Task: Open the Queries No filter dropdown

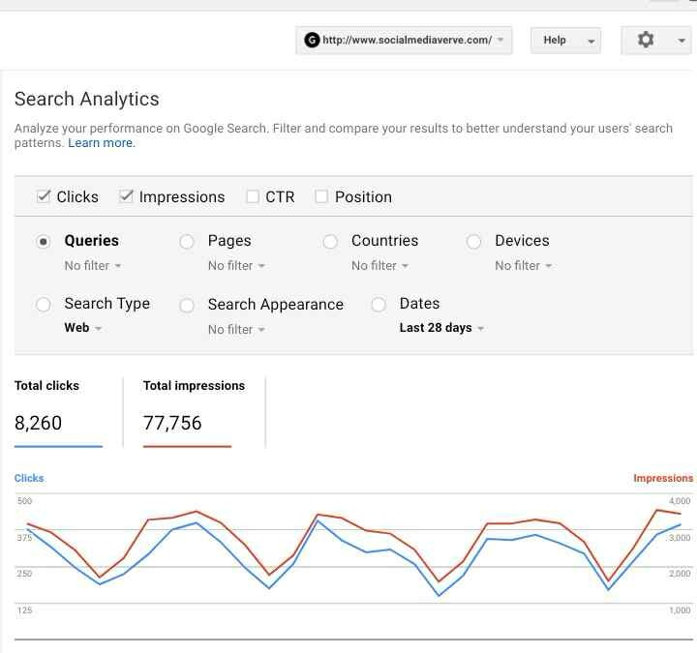Action: click(93, 266)
